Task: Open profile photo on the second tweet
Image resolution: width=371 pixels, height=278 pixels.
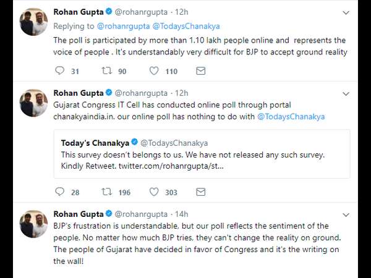Action: click(33, 103)
